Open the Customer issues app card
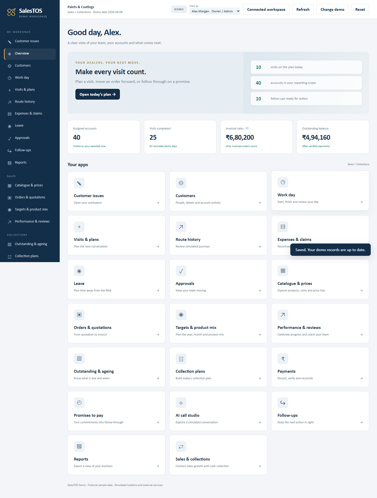This screenshot has height=498, width=377. pos(117,191)
